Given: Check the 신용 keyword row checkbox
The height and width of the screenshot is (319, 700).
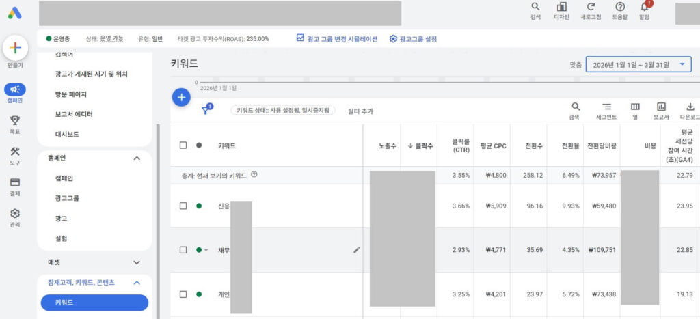Looking at the screenshot, I should (x=183, y=206).
